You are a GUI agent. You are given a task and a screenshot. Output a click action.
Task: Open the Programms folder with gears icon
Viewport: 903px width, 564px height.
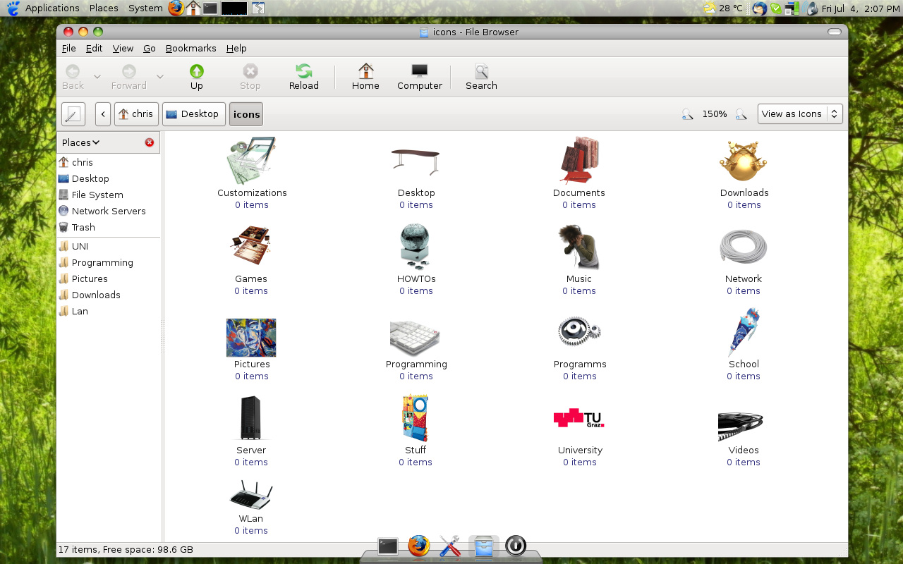(x=579, y=331)
